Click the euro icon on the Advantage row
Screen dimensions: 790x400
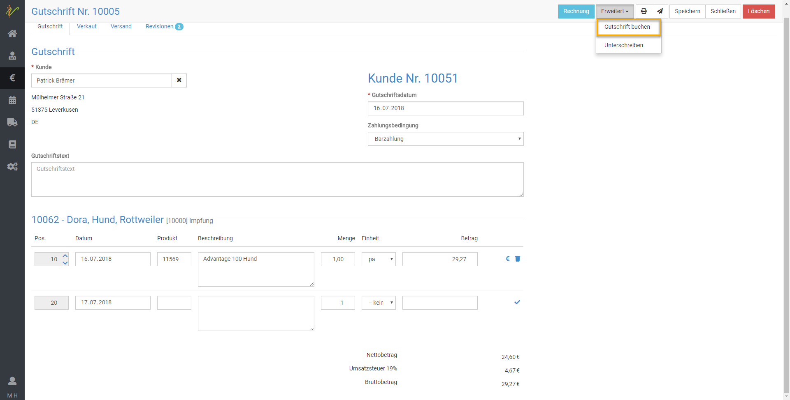coord(508,259)
